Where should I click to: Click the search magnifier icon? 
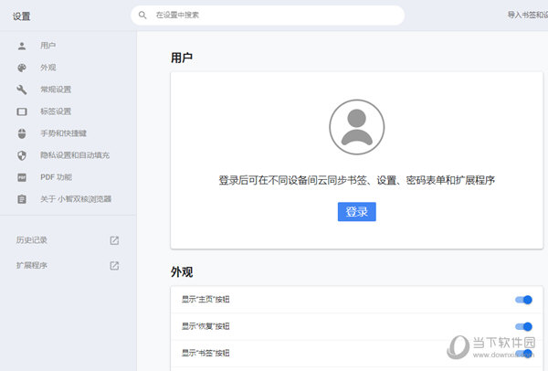tap(142, 16)
